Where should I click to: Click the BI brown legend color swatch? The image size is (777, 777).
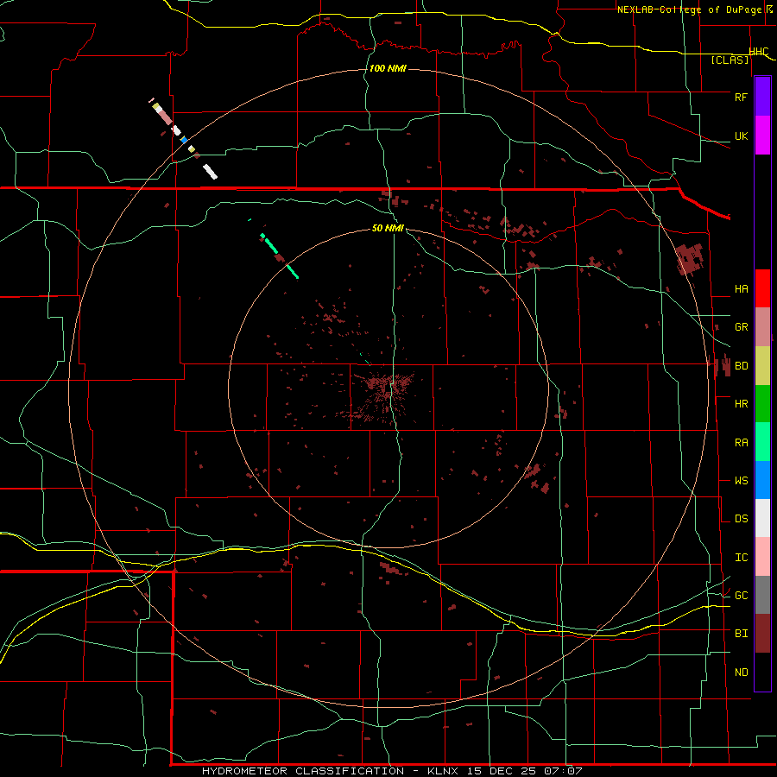click(x=762, y=634)
